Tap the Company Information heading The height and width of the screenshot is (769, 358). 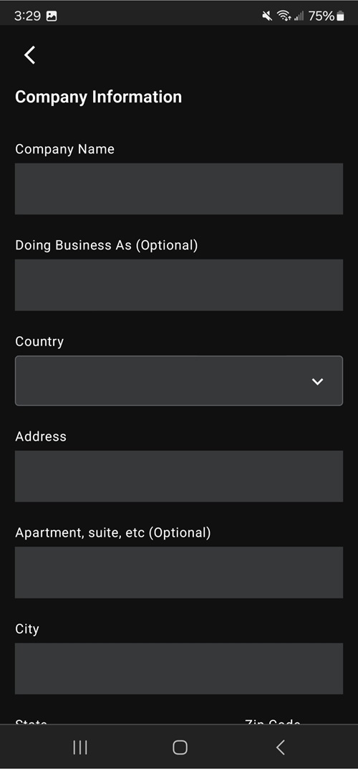click(x=98, y=97)
